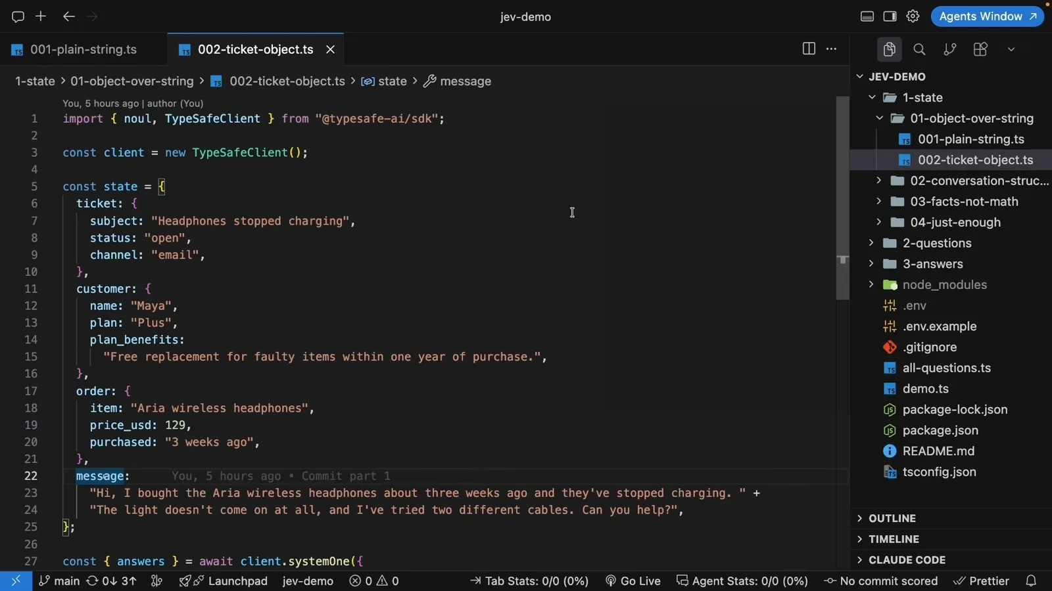
Task: Open Launchpad from status bar
Action: pyautogui.click(x=224, y=581)
